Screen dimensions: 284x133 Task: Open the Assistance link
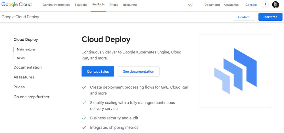231,5
